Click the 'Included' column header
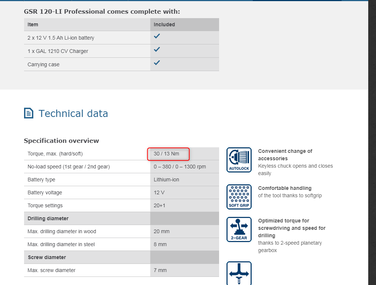The width and height of the screenshot is (376, 285). coord(164,24)
